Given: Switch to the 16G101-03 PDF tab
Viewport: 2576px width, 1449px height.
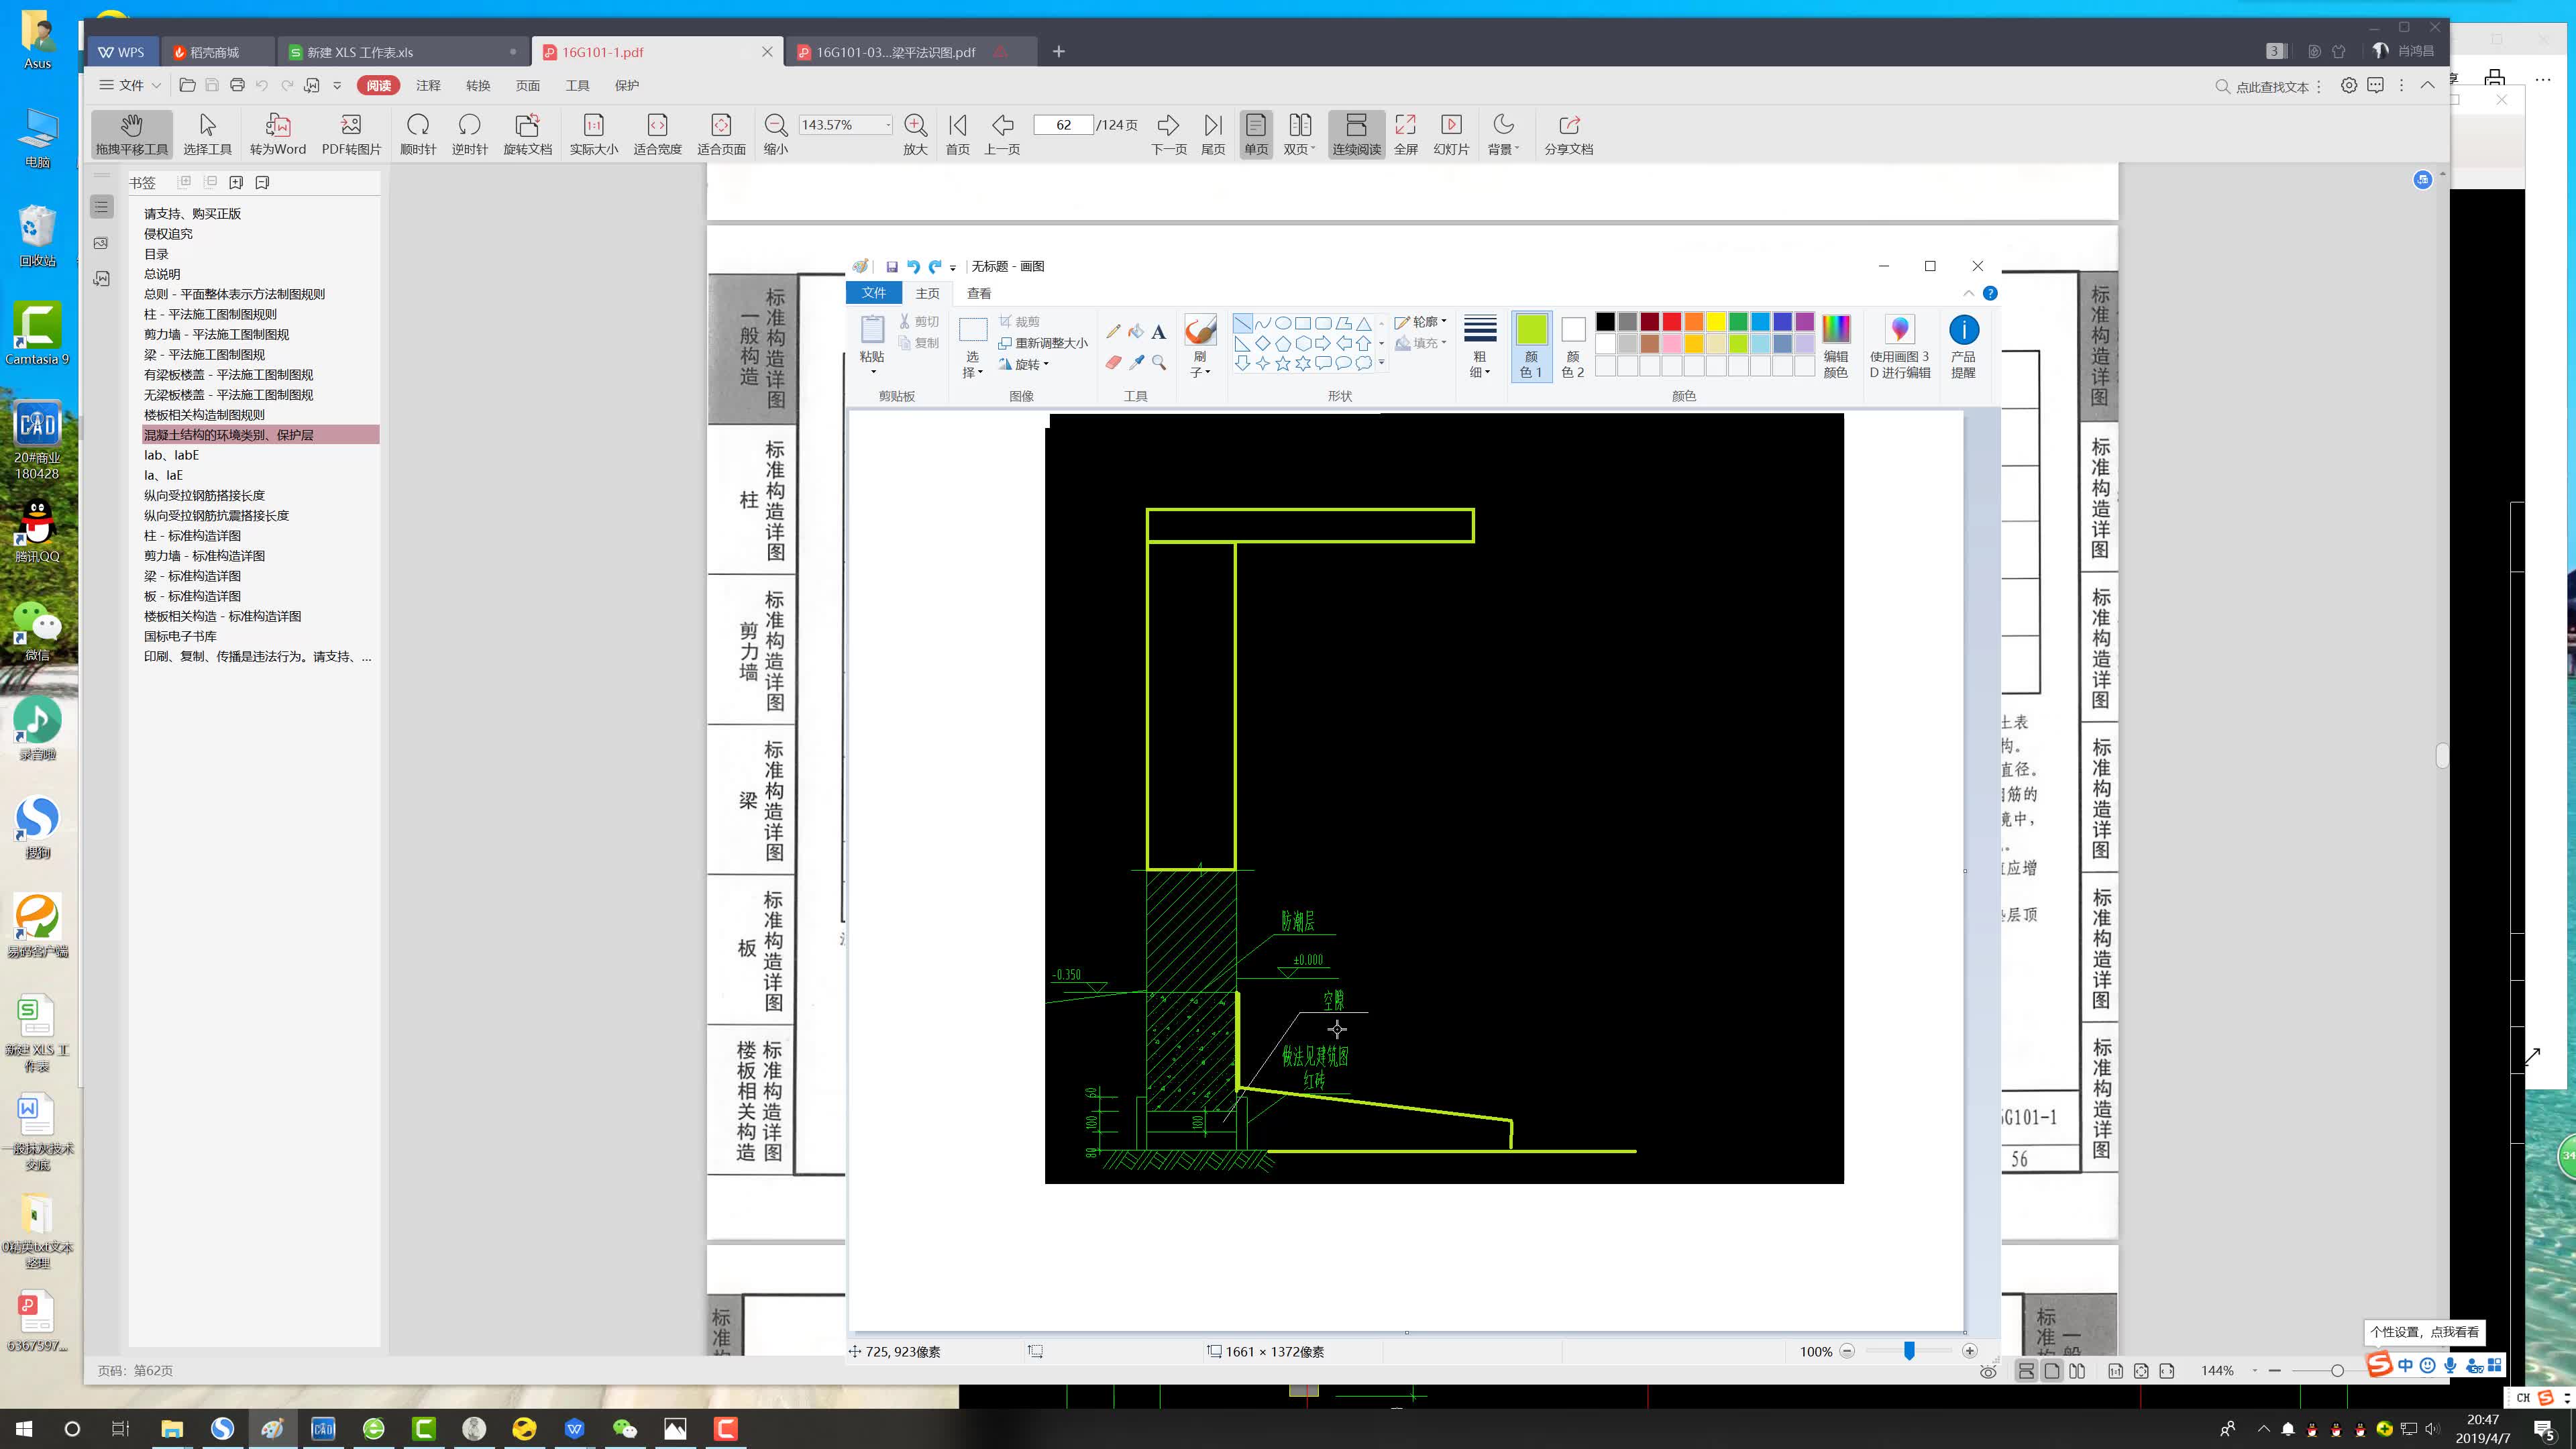Looking at the screenshot, I should click(896, 52).
